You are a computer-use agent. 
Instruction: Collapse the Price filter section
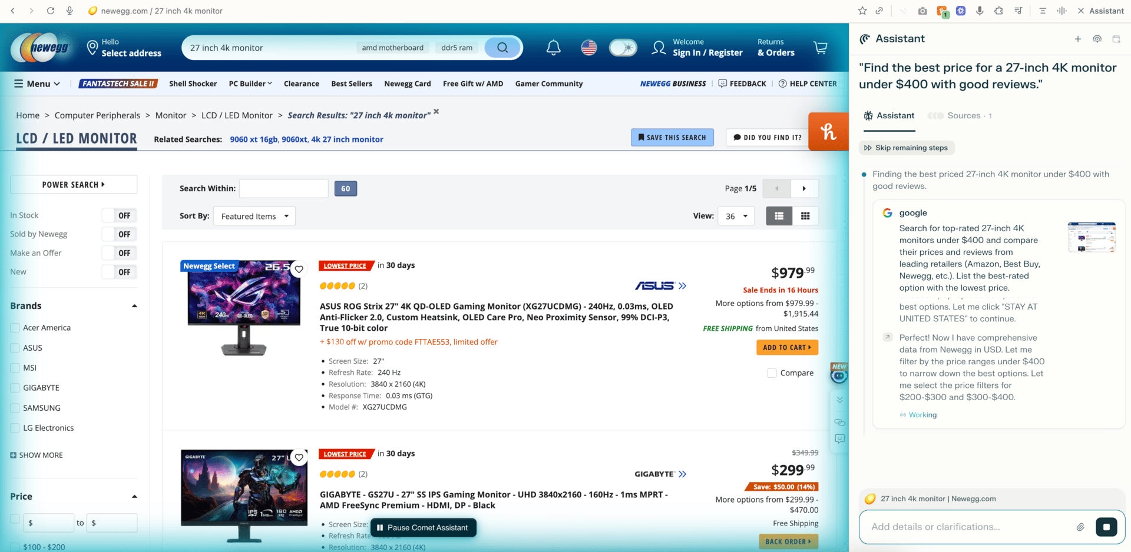click(134, 497)
